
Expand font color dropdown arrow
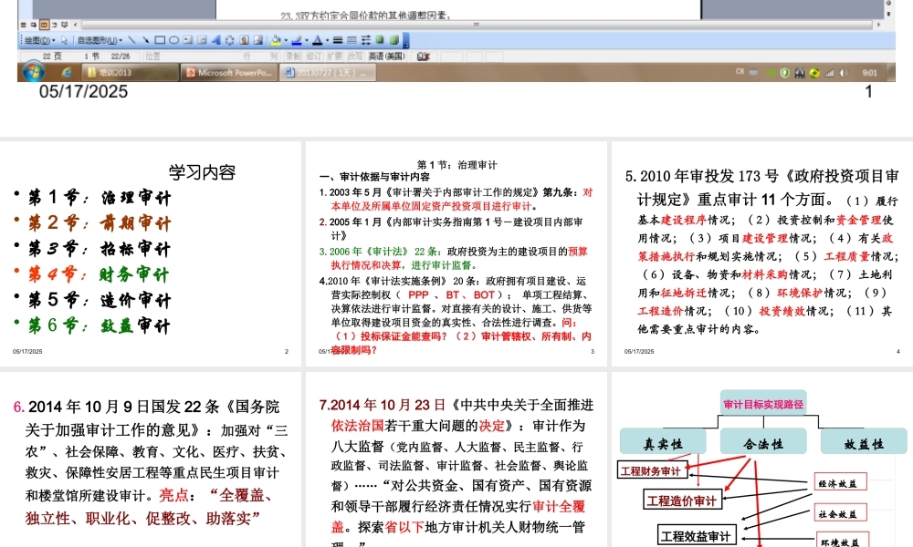pyautogui.click(x=327, y=40)
